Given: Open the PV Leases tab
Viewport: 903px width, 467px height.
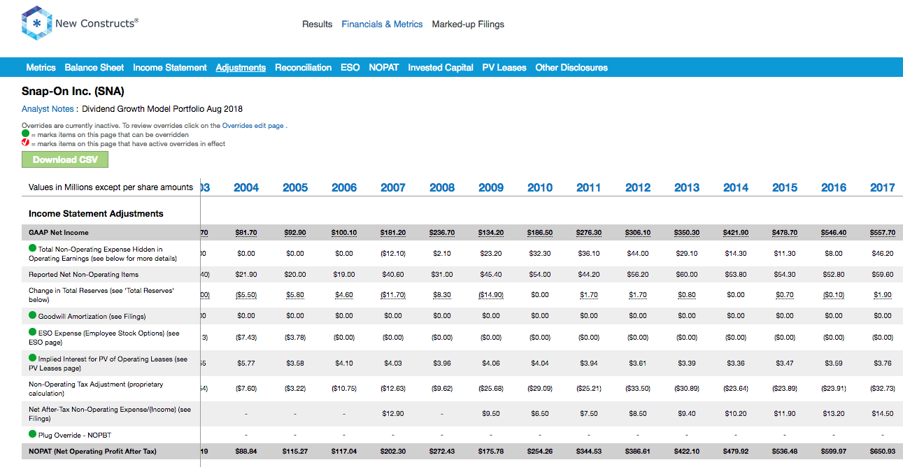Looking at the screenshot, I should (504, 68).
